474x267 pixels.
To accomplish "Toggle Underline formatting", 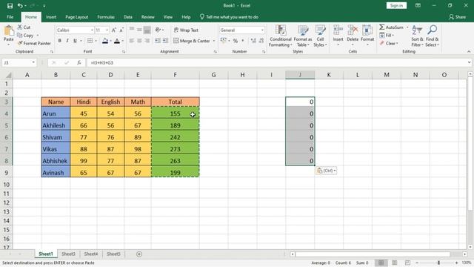I will [x=75, y=41].
